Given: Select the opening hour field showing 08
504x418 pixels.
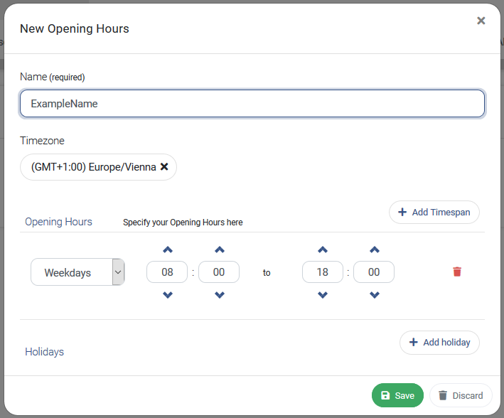Looking at the screenshot, I should coord(167,272).
